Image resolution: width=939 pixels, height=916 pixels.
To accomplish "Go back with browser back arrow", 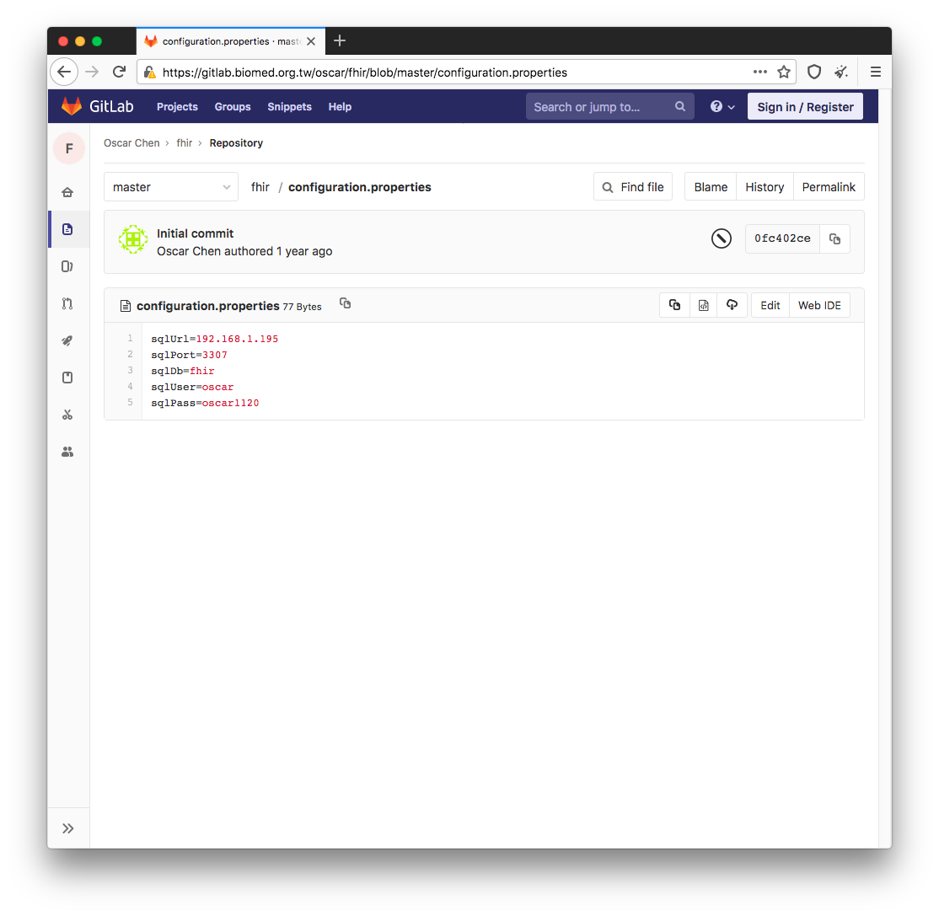I will click(x=64, y=72).
